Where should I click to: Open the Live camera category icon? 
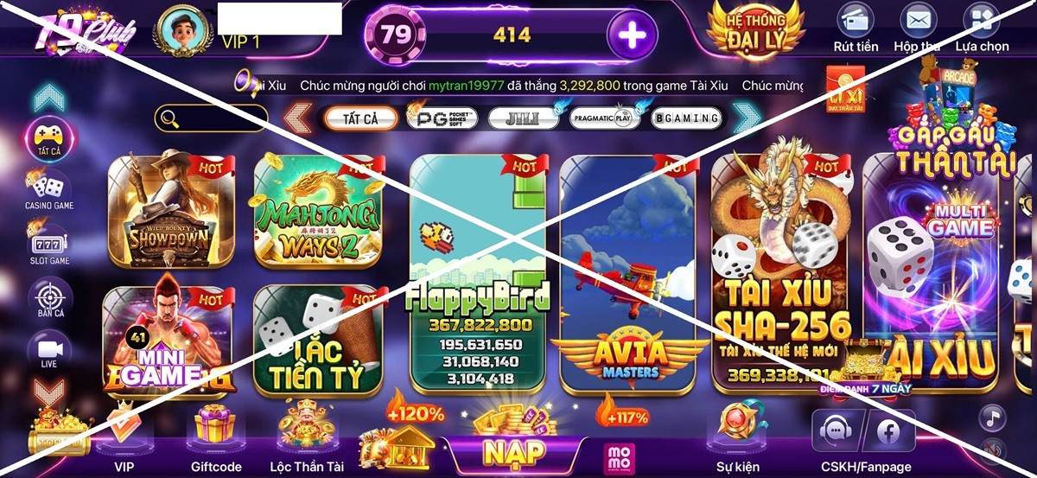(x=48, y=351)
